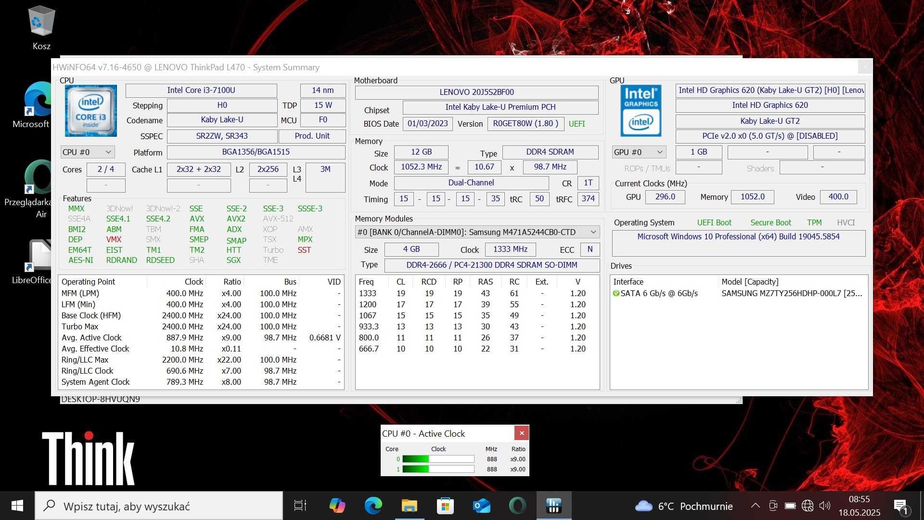Screen dimensions: 924x520
Task: Click the taskbar search box
Action: [x=159, y=506]
